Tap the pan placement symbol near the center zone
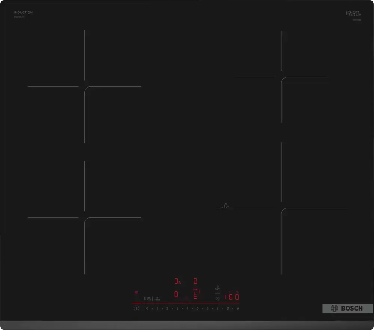This screenshot has width=374, height=330. point(224,205)
